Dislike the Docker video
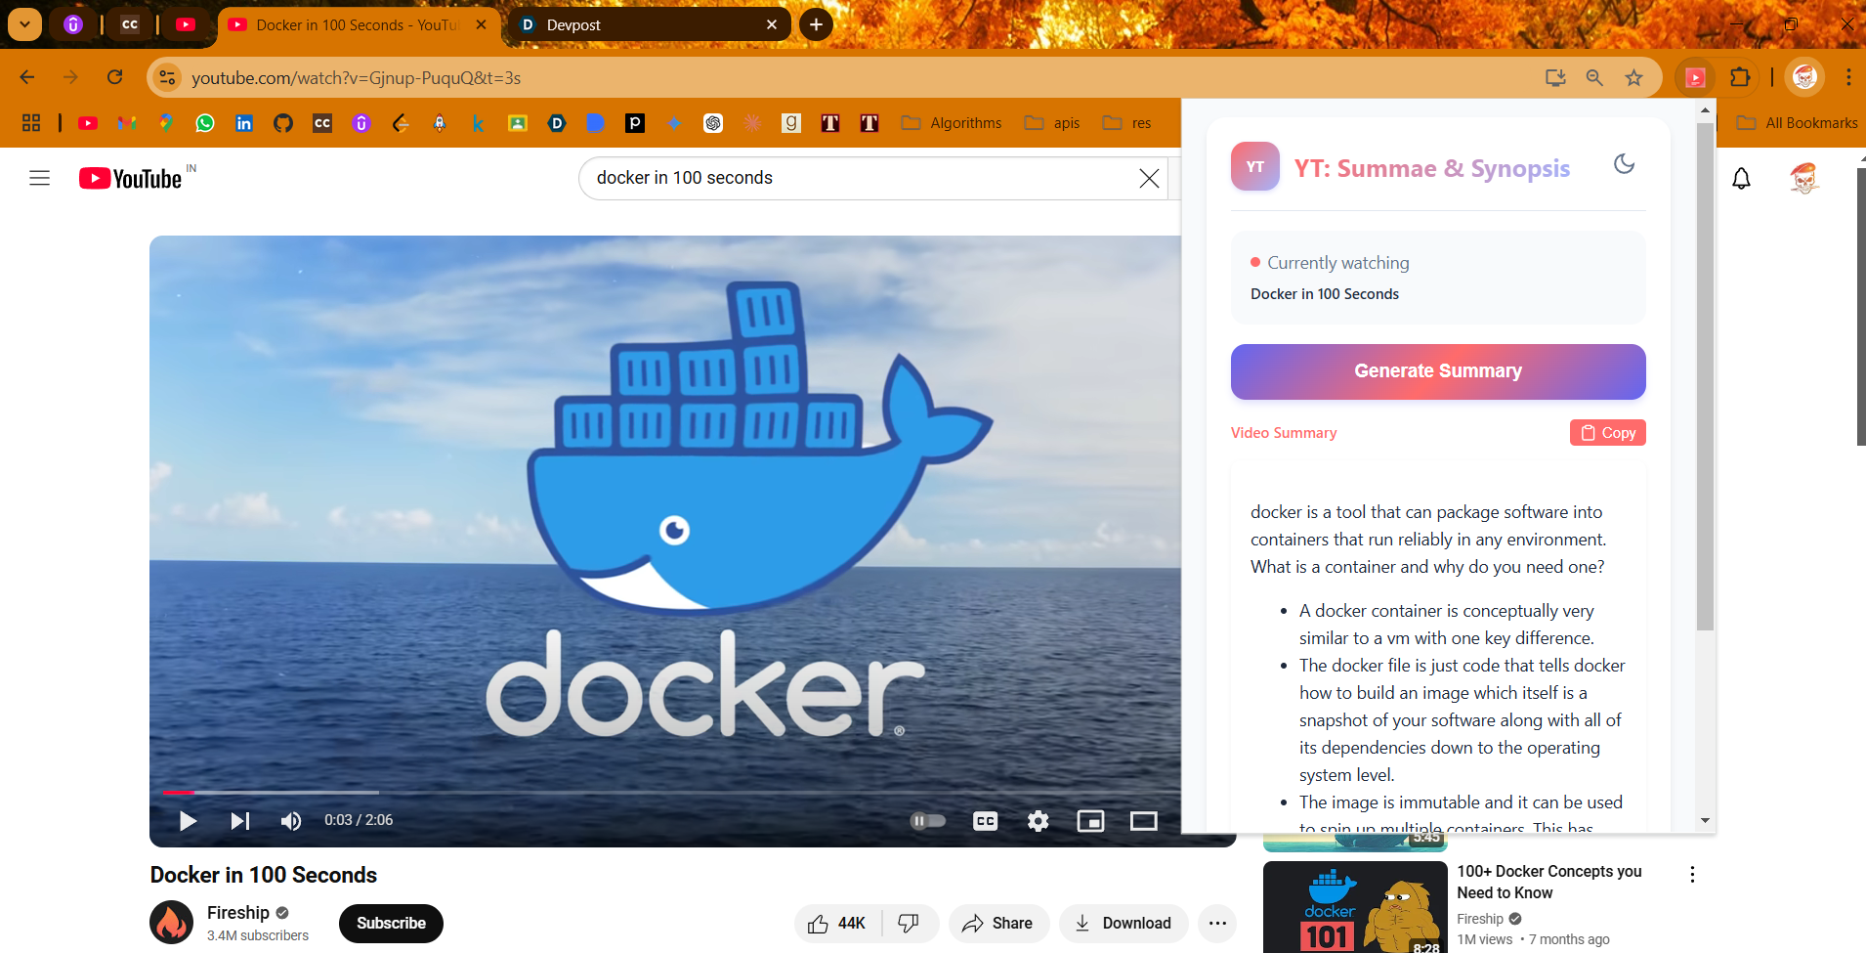Screen dimensions: 1866x953 pos(909,924)
